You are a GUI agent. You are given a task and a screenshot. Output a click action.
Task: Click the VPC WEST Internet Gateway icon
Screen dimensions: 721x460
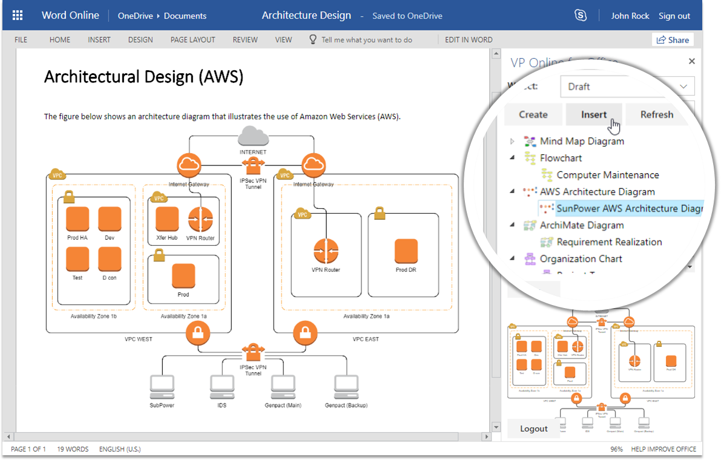point(189,165)
